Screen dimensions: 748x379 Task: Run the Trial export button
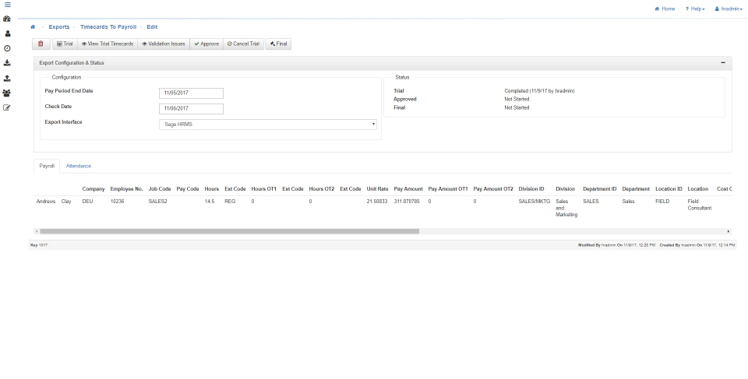[x=65, y=44]
